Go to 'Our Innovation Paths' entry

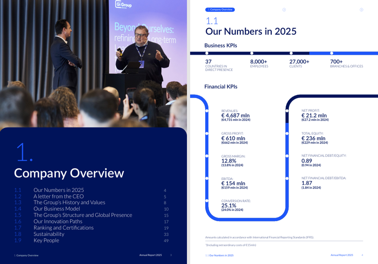pos(58,221)
